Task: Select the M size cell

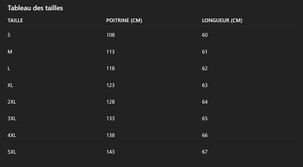Action: click(10, 52)
